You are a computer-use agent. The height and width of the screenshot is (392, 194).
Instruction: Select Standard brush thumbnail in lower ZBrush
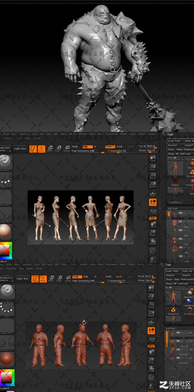click(x=7, y=292)
